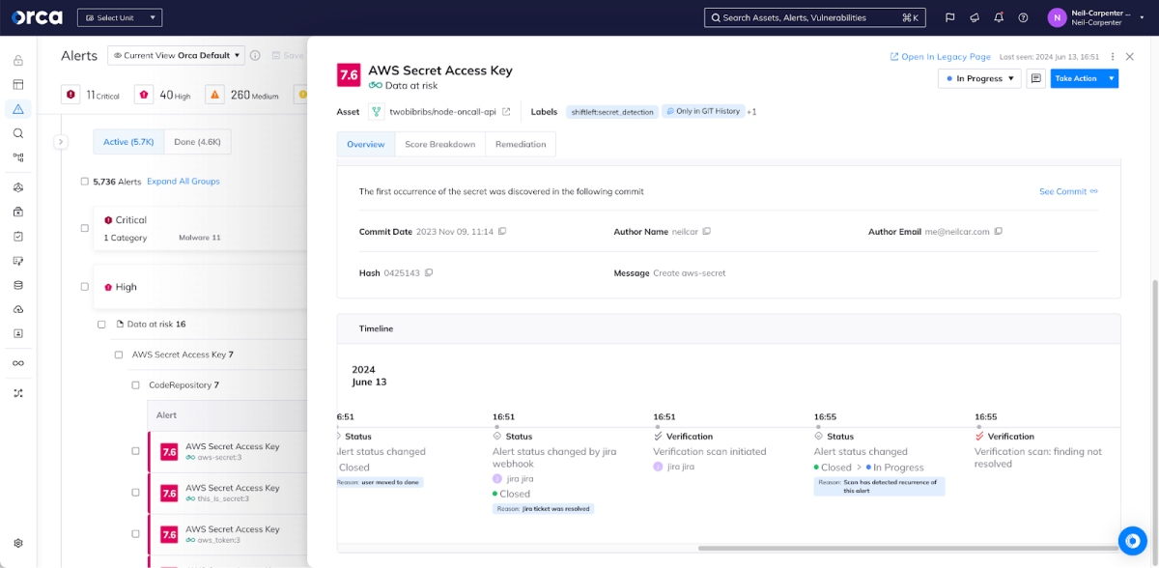Follow the See Commit link
The height and width of the screenshot is (568, 1159).
(1068, 191)
